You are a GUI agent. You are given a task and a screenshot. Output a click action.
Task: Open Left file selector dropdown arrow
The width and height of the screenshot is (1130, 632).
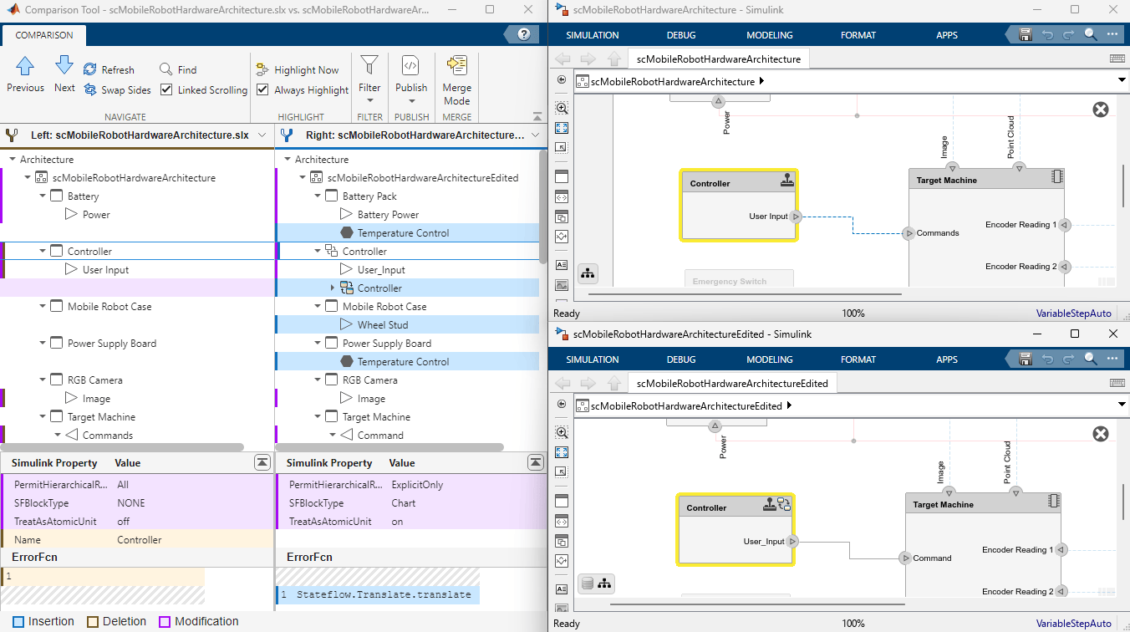(262, 135)
